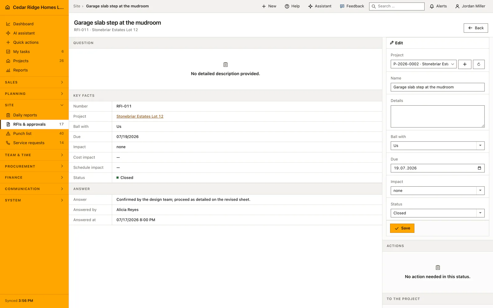Open the Project dropdown P-2026-0002

tap(423, 64)
